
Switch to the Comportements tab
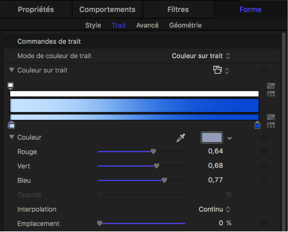107,9
